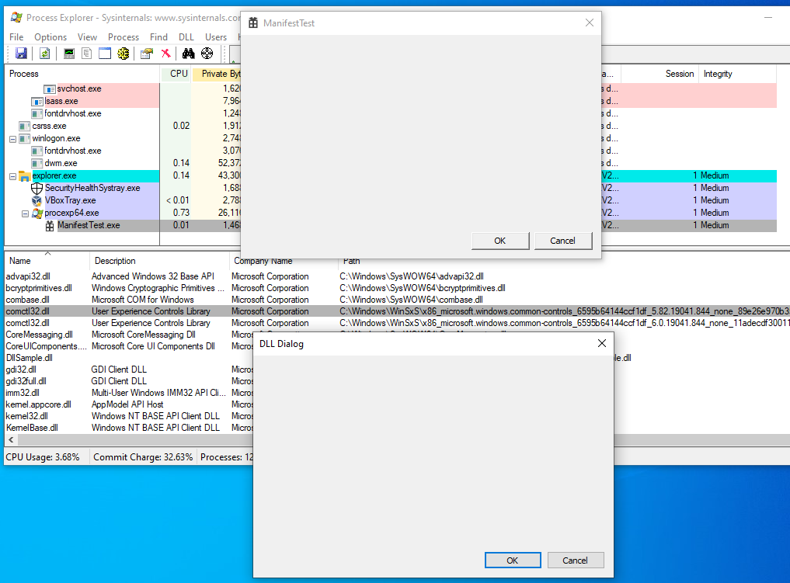Screen dimensions: 790x583
Task: Open the View menu
Action: point(87,37)
